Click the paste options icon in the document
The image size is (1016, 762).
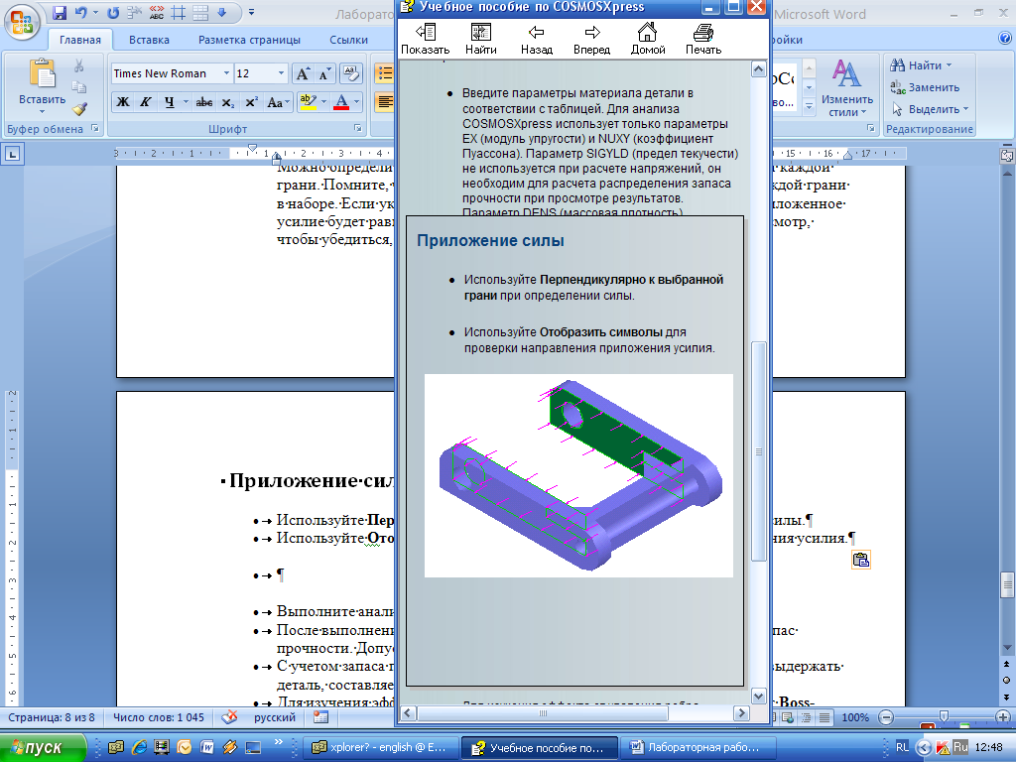tap(860, 560)
